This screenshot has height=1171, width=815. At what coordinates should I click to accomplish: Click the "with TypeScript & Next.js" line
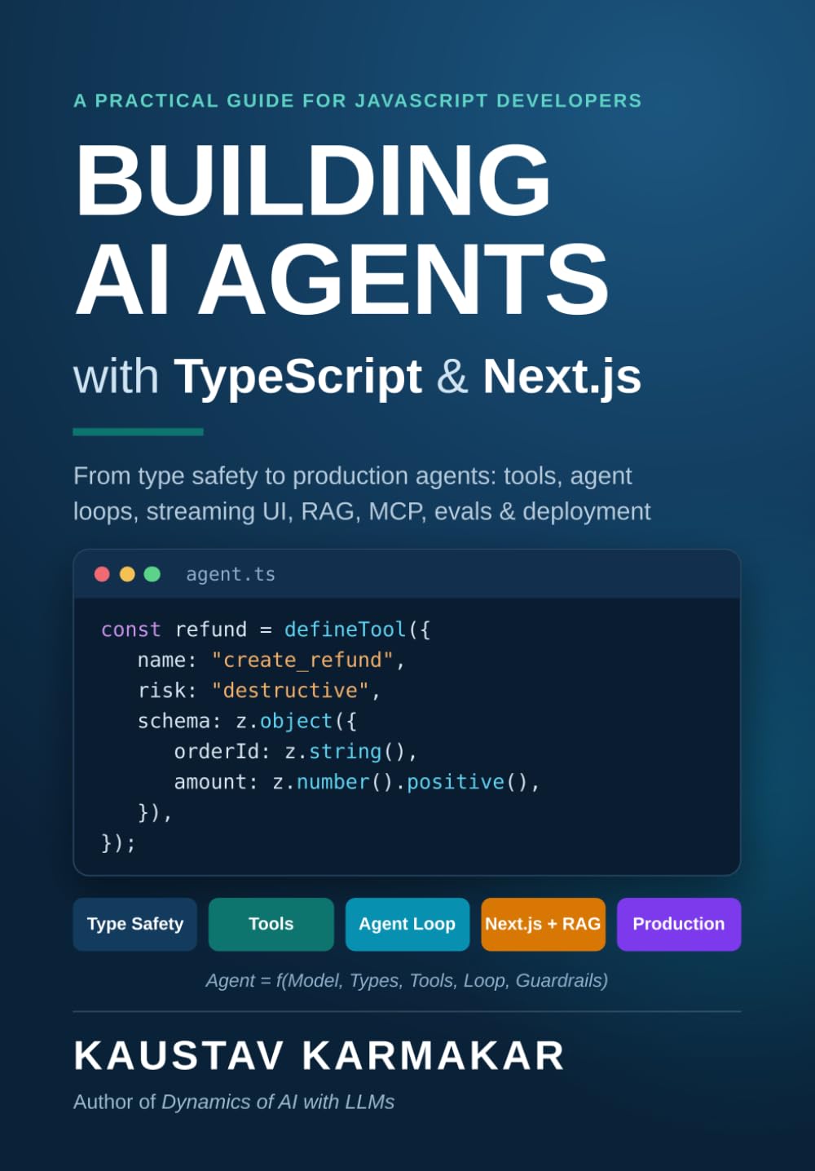(358, 377)
